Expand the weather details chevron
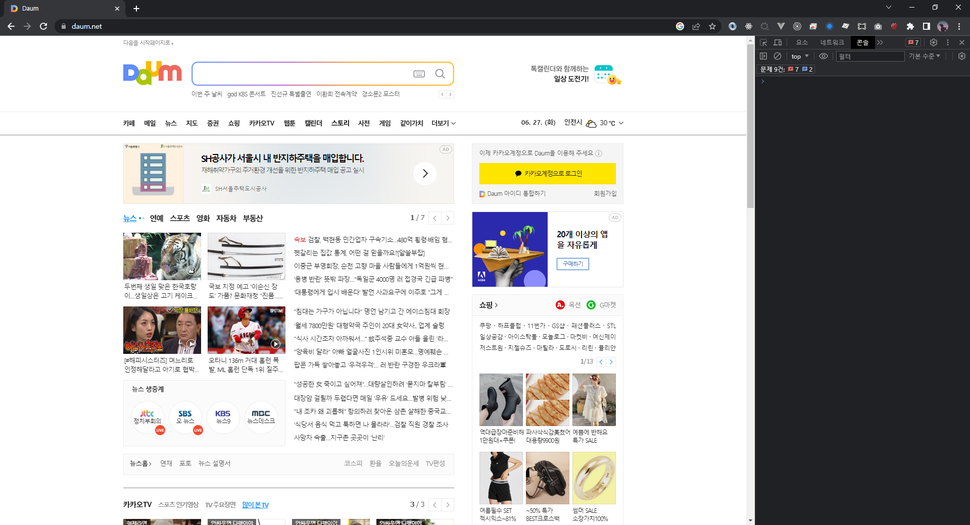970x525 pixels. coord(621,123)
